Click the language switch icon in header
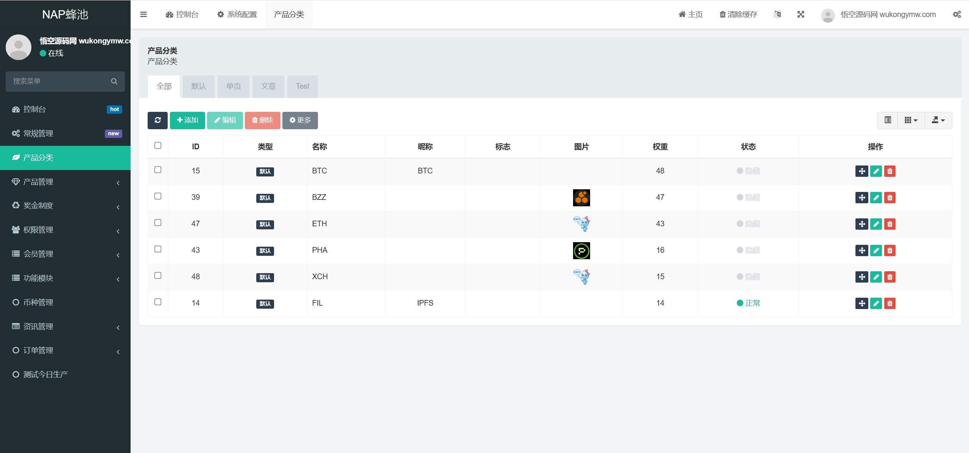 [x=777, y=14]
